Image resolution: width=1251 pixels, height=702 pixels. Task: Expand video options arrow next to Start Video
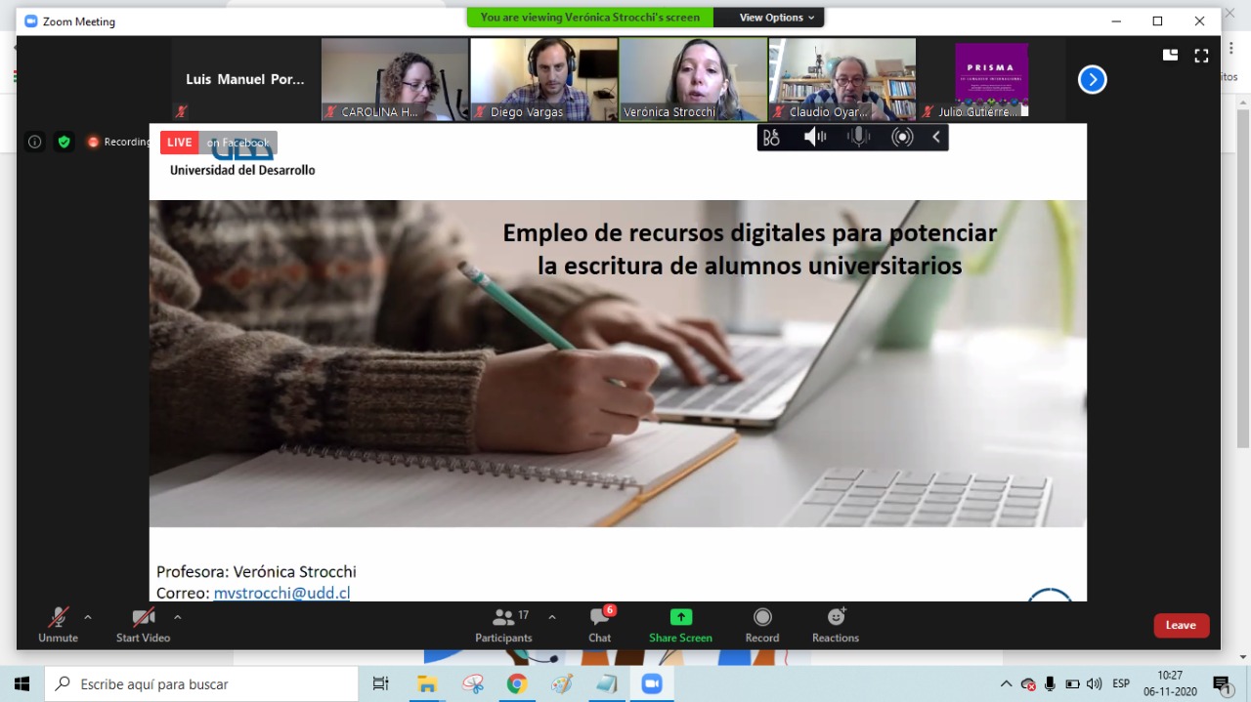[x=177, y=617]
